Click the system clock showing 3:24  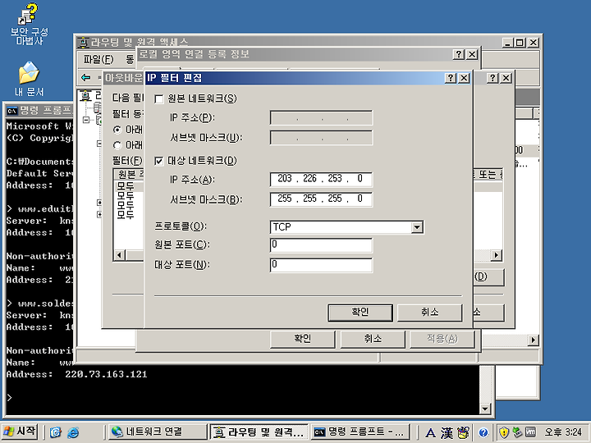[563, 432]
